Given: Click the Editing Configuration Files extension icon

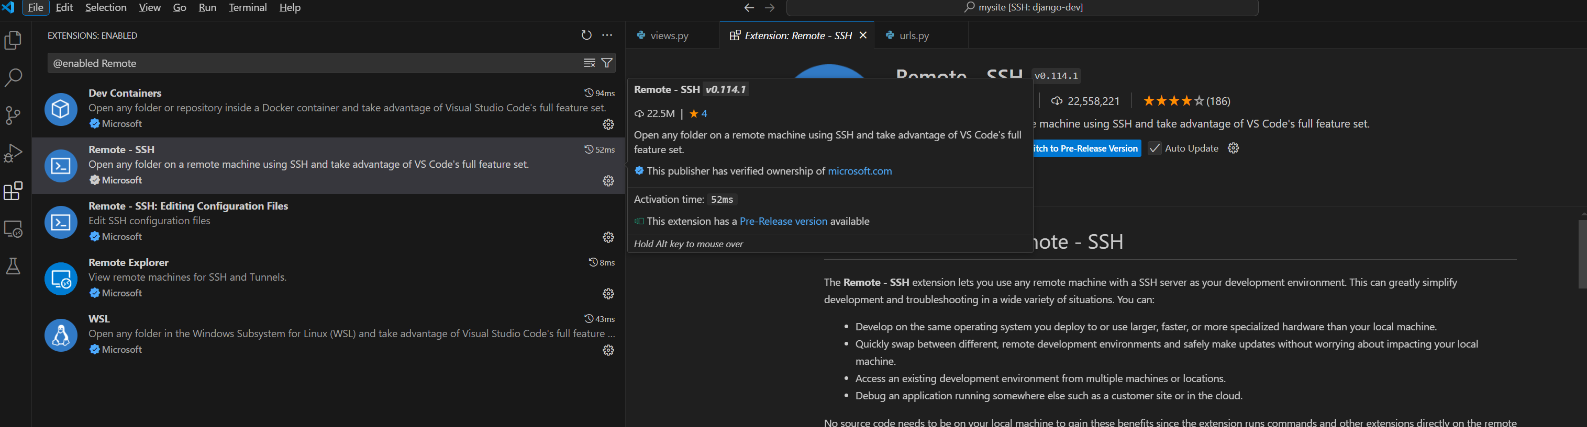Looking at the screenshot, I should click(x=61, y=222).
